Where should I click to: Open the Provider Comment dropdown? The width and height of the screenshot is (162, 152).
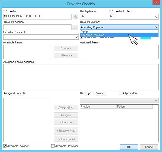(76, 37)
